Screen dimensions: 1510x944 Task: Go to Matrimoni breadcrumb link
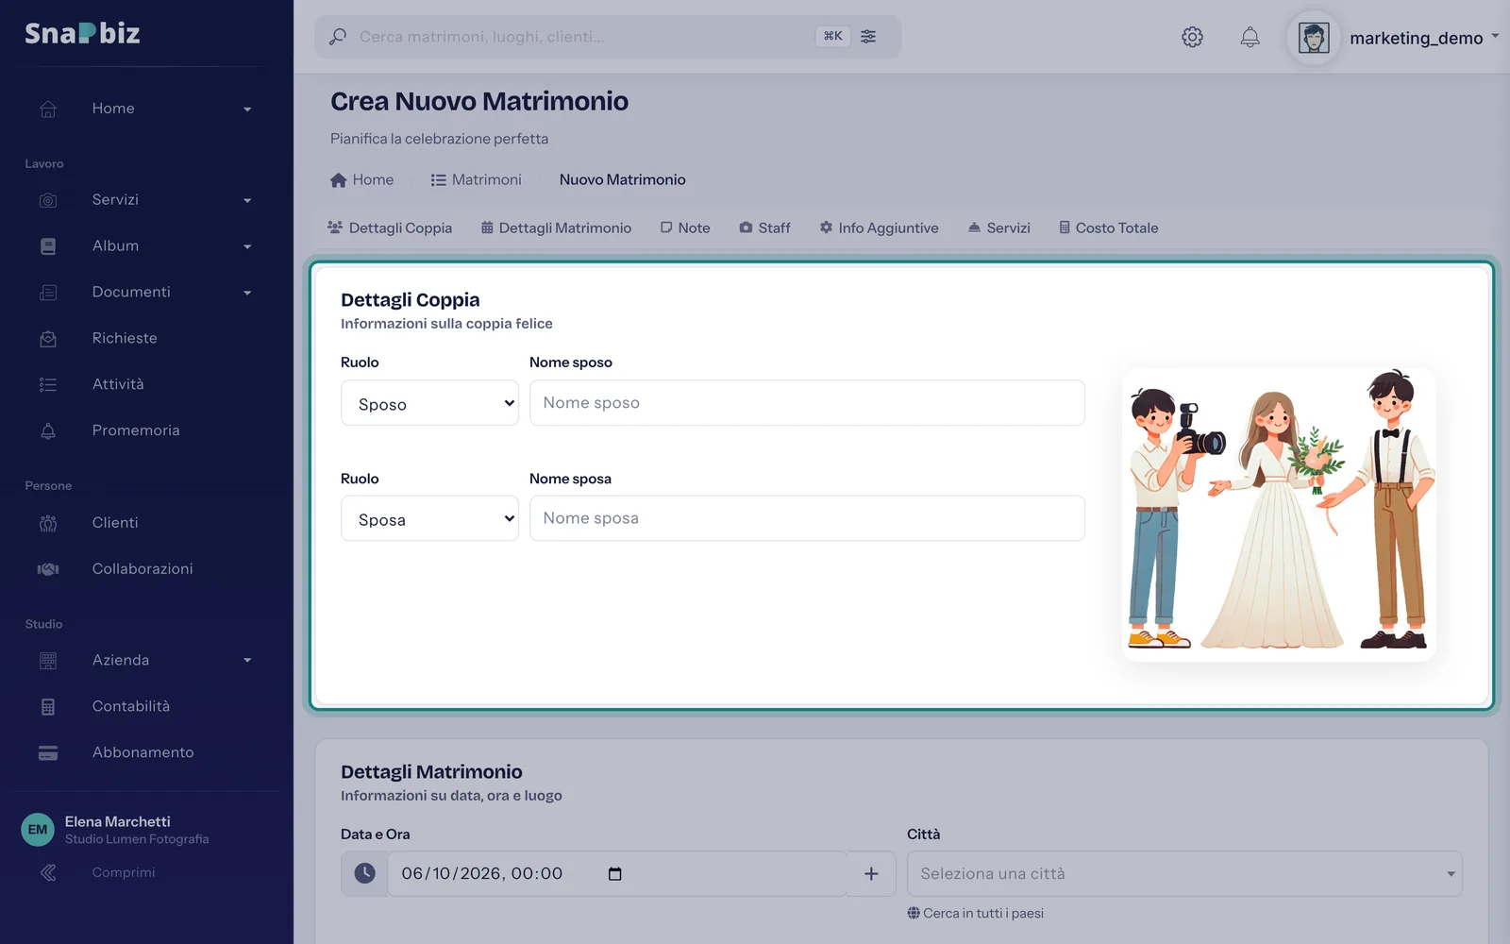tap(476, 179)
